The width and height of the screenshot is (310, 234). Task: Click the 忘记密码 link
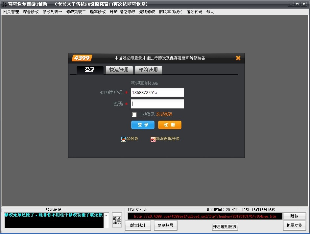[x=164, y=114]
